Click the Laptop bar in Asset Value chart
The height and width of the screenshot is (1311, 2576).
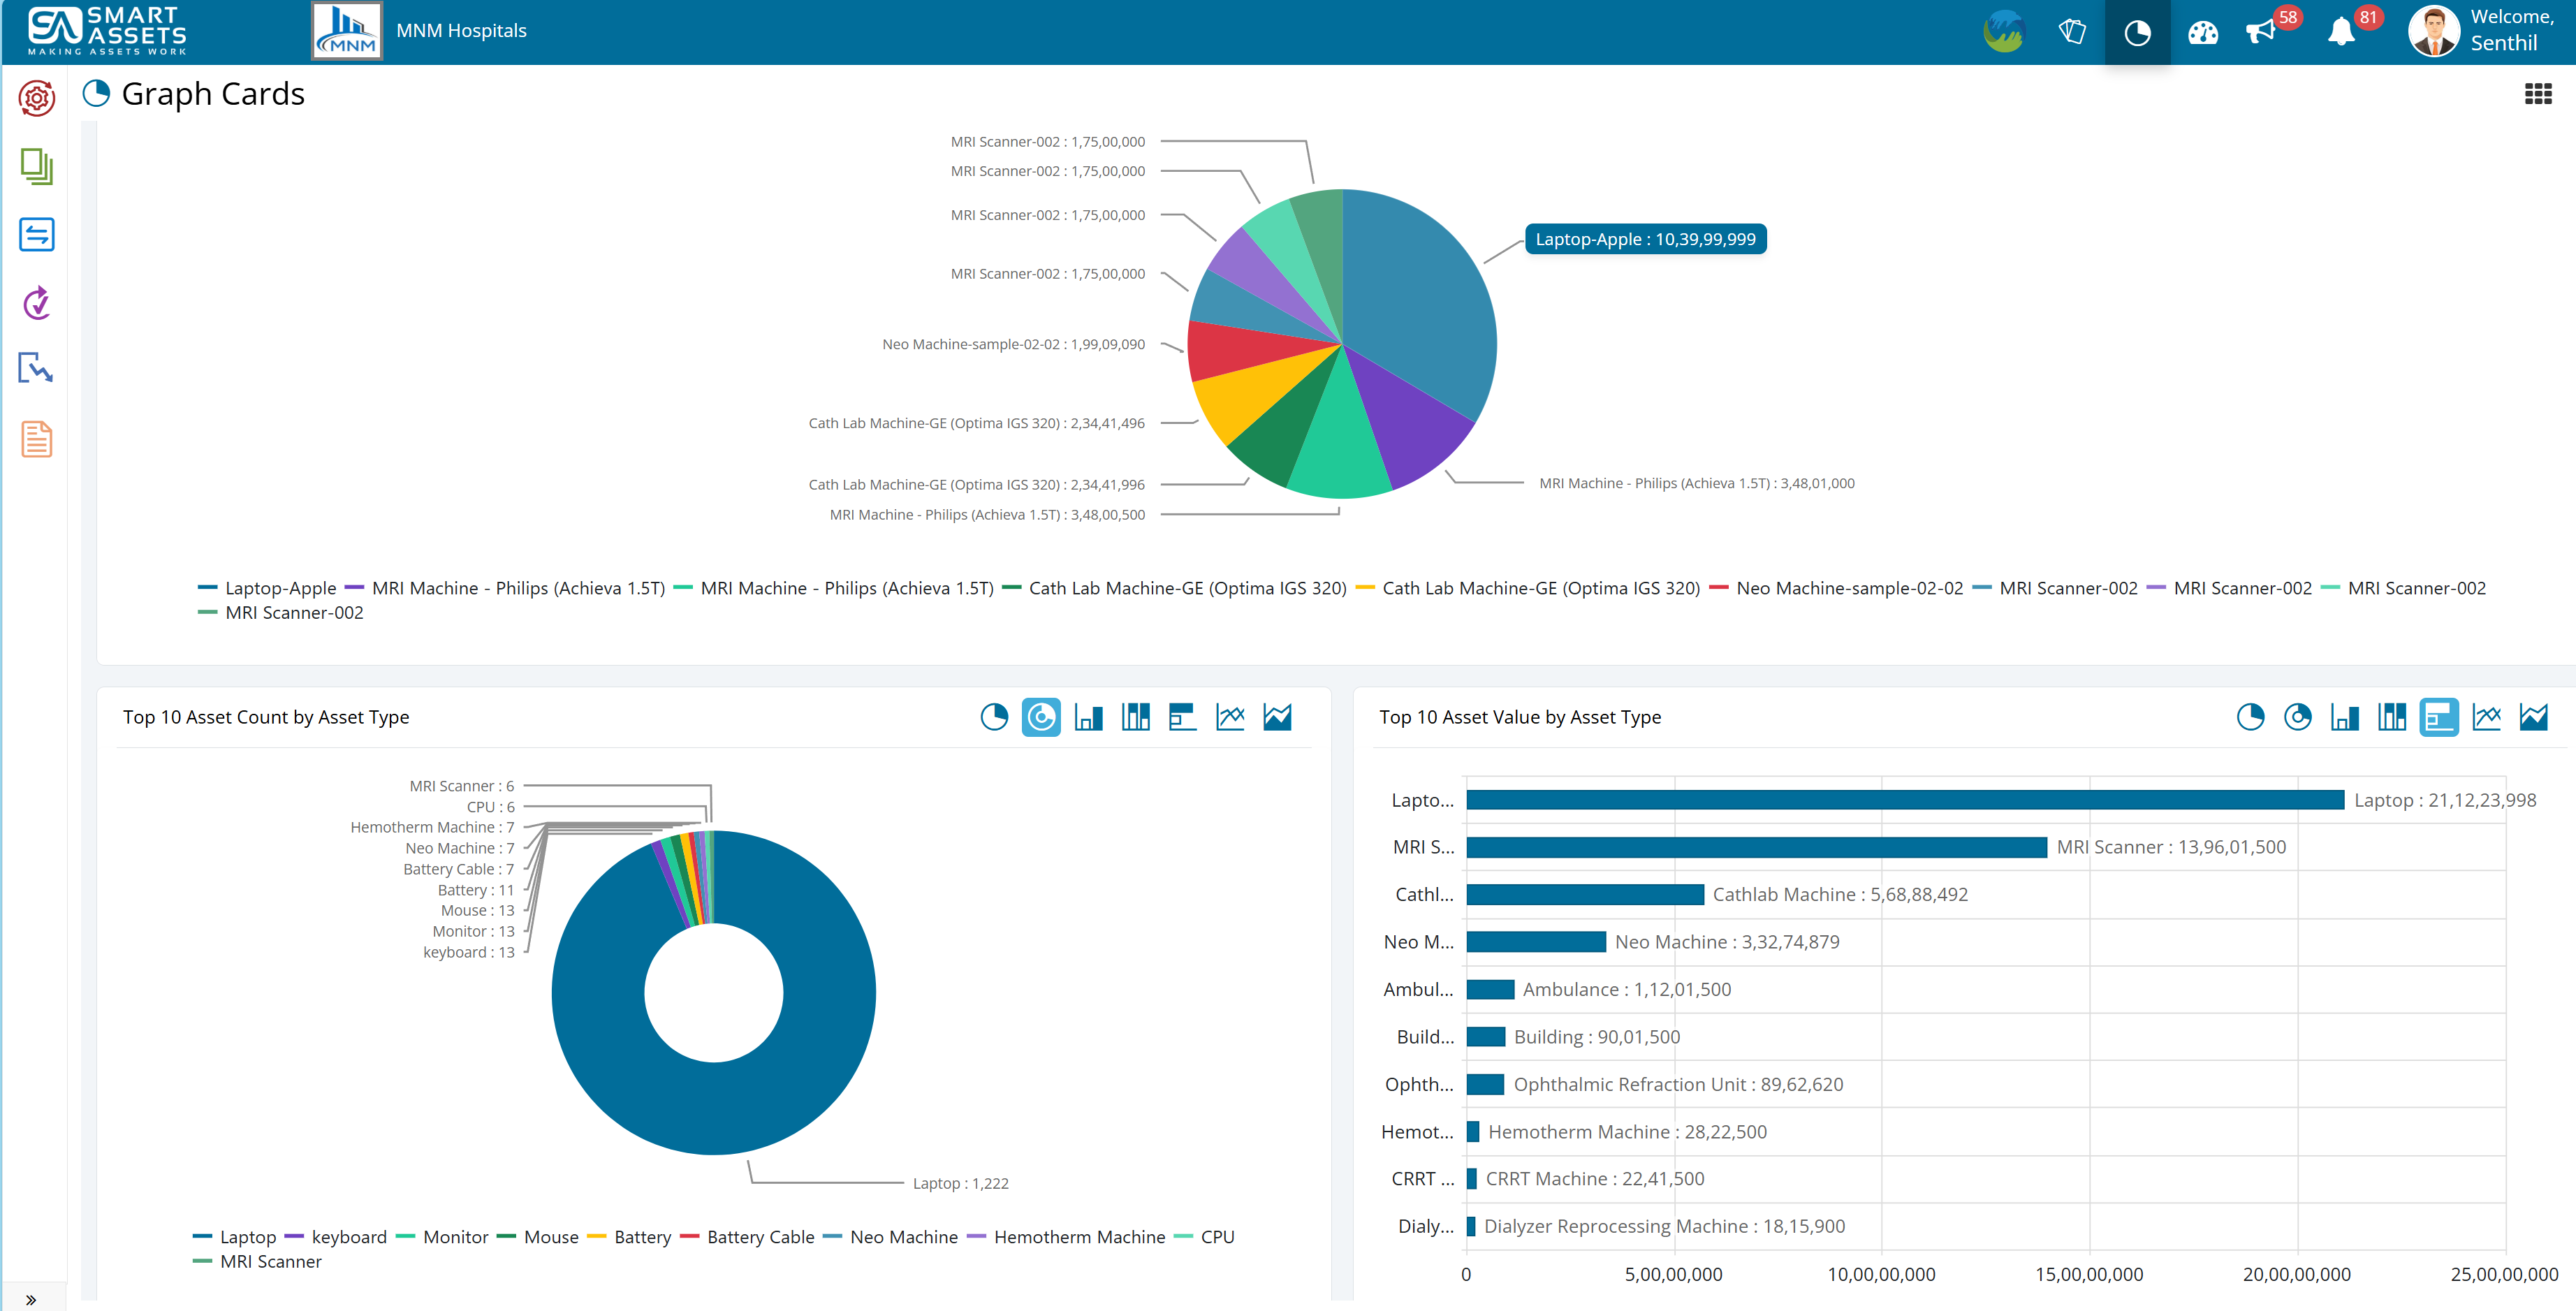(x=1904, y=800)
